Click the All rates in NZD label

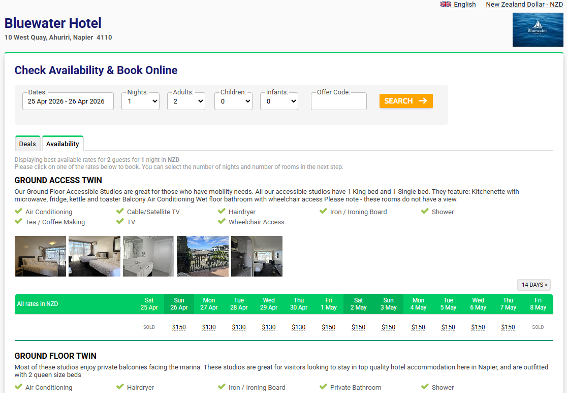pos(38,304)
